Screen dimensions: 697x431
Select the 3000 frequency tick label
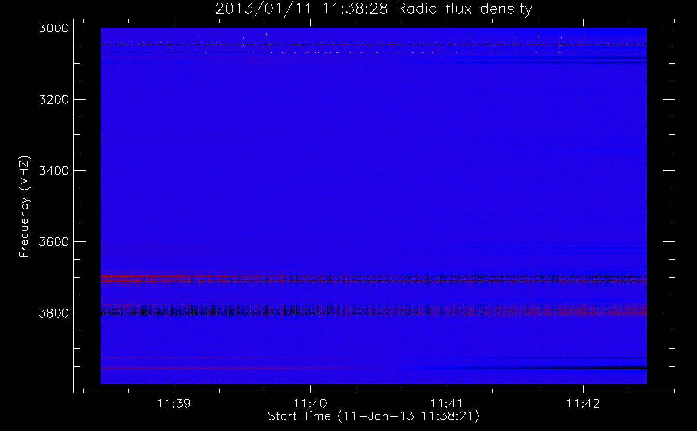(x=54, y=28)
